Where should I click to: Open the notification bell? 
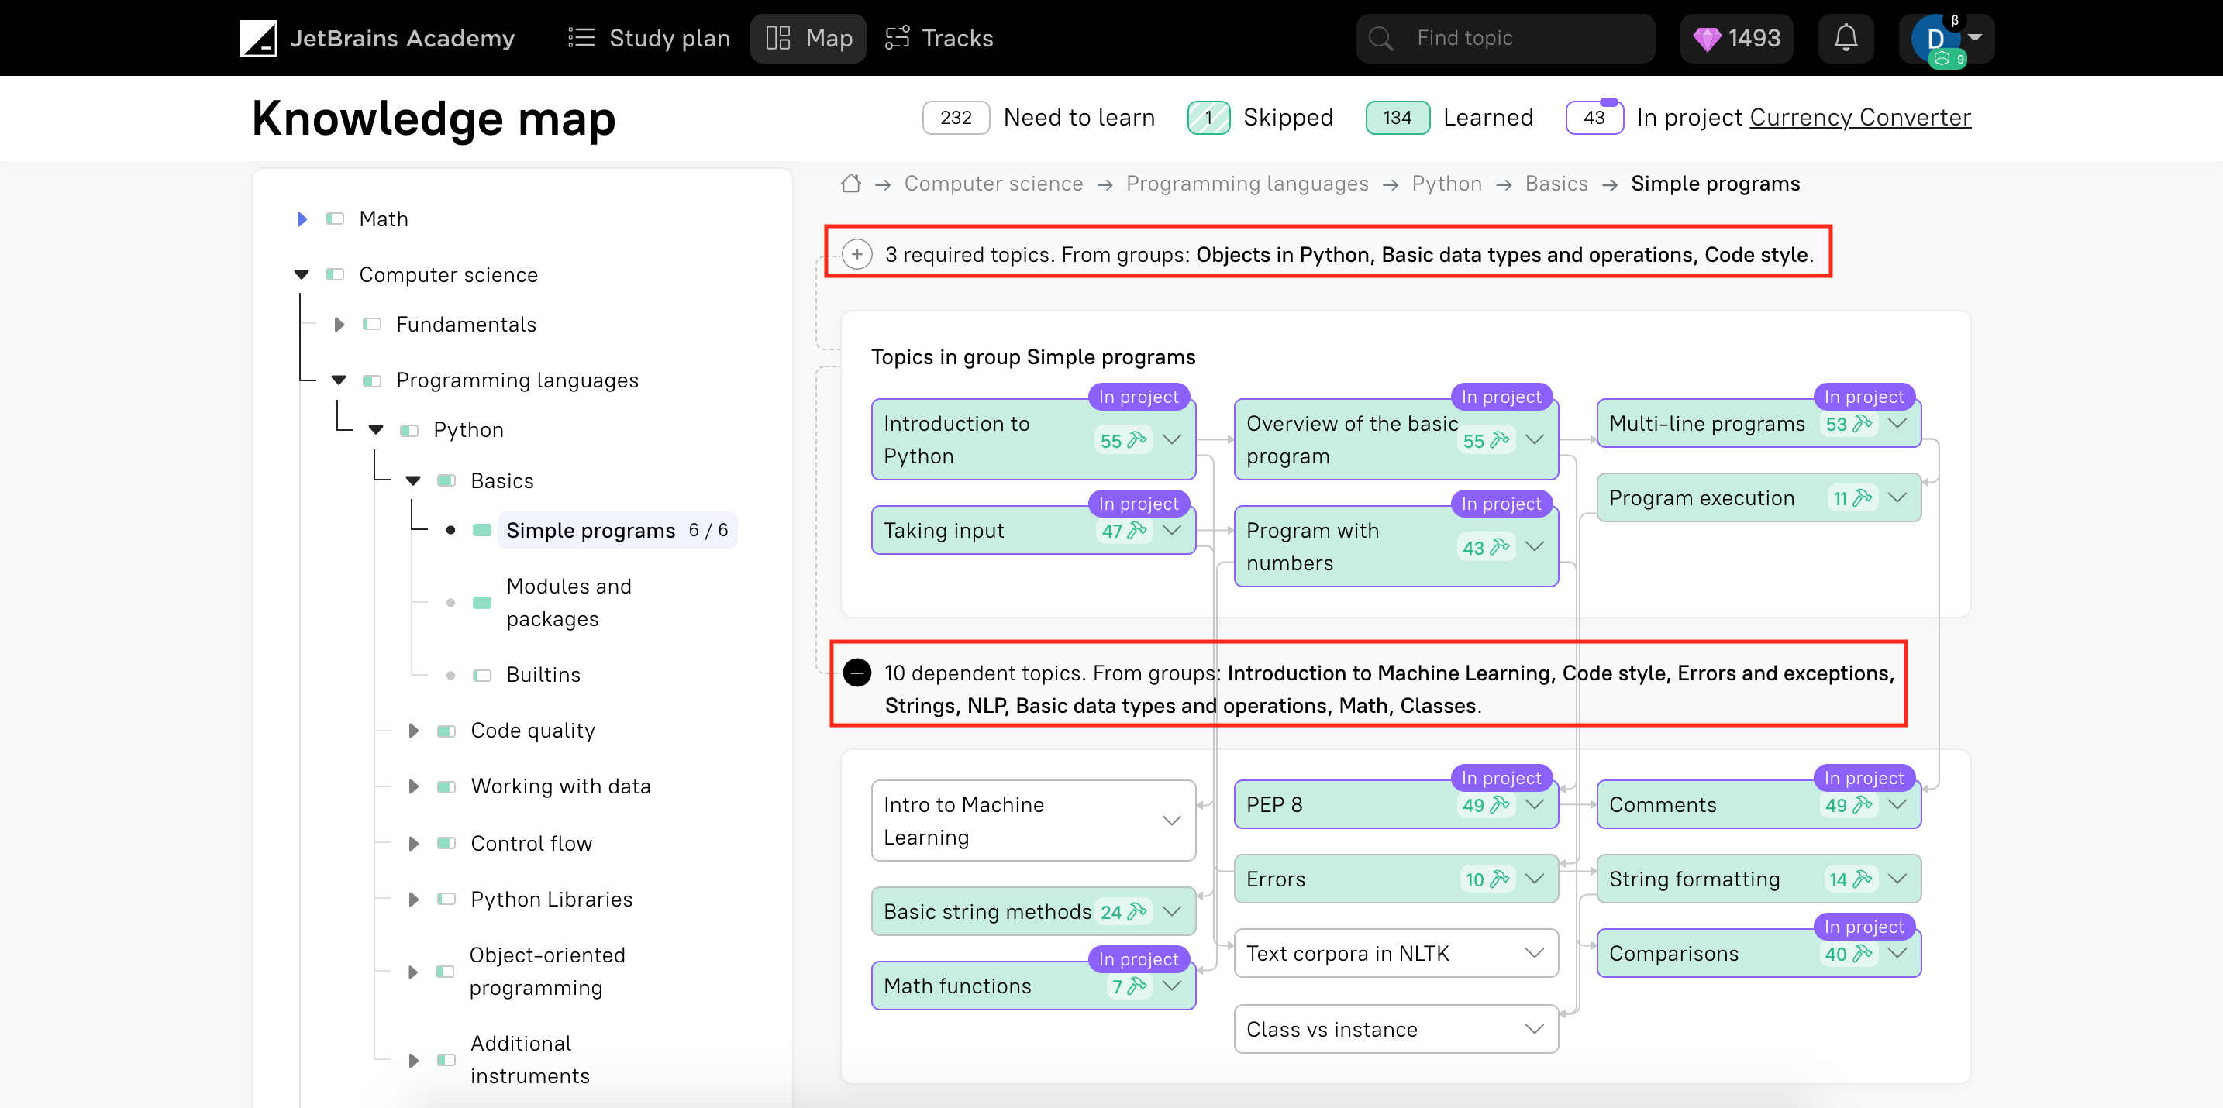(1846, 38)
